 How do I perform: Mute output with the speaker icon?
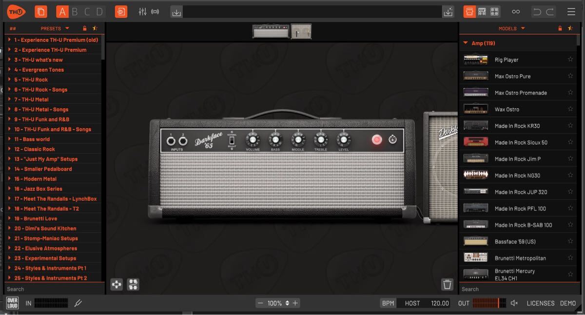[514, 303]
